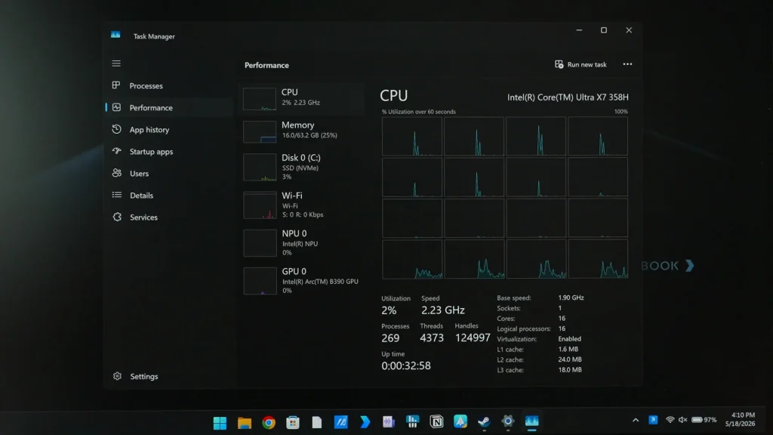Collapse the navigation with the hamburger button
This screenshot has height=435, width=773.
(x=116, y=63)
